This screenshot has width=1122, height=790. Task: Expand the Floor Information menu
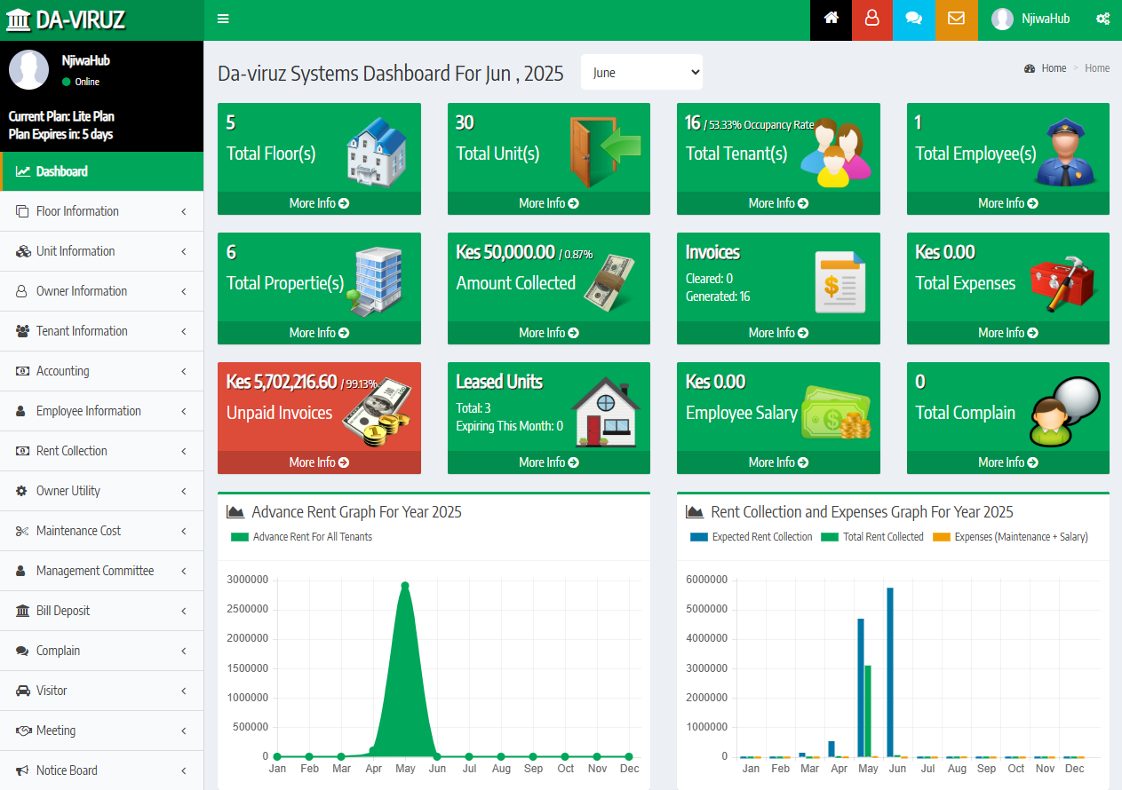pyautogui.click(x=101, y=211)
